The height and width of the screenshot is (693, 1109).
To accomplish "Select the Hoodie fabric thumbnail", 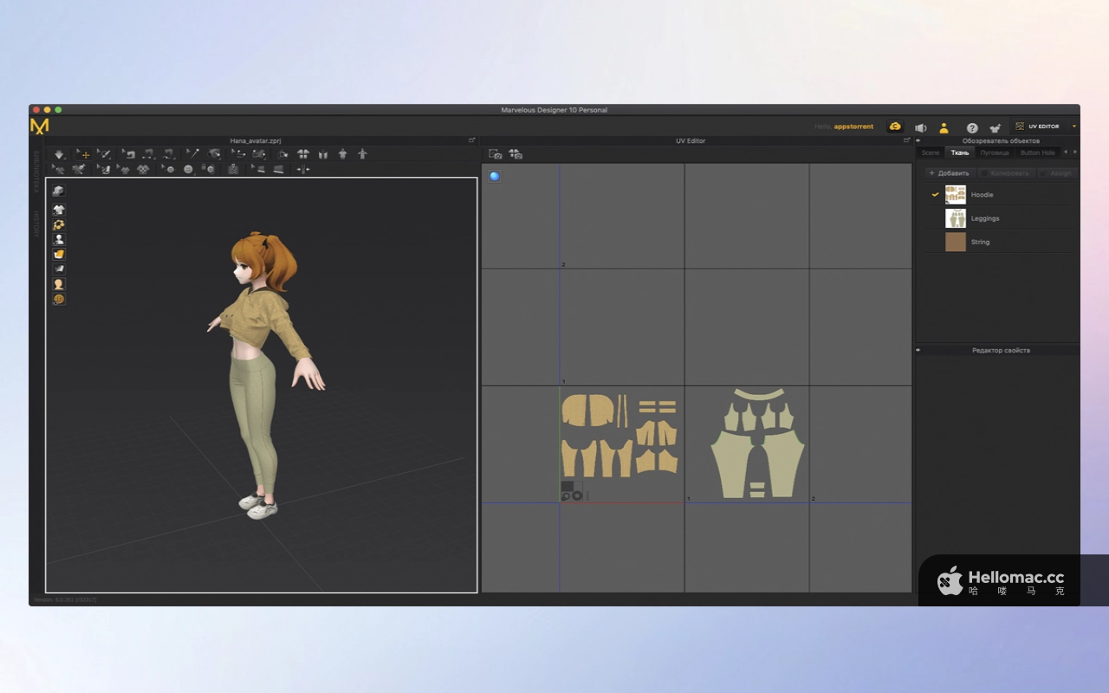I will click(x=956, y=195).
